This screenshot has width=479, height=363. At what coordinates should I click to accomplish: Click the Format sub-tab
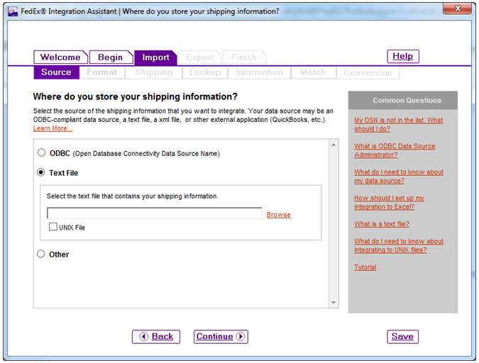[x=102, y=72]
